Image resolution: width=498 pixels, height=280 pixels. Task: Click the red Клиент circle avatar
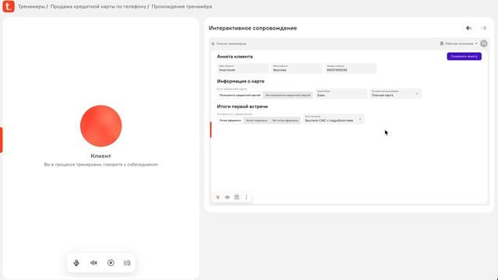pos(100,126)
